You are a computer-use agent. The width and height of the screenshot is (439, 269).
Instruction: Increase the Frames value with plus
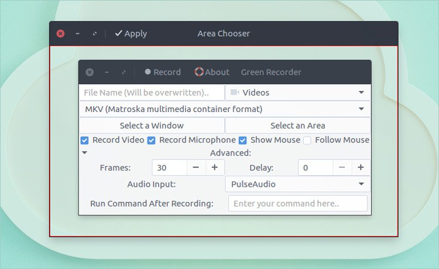click(x=214, y=167)
